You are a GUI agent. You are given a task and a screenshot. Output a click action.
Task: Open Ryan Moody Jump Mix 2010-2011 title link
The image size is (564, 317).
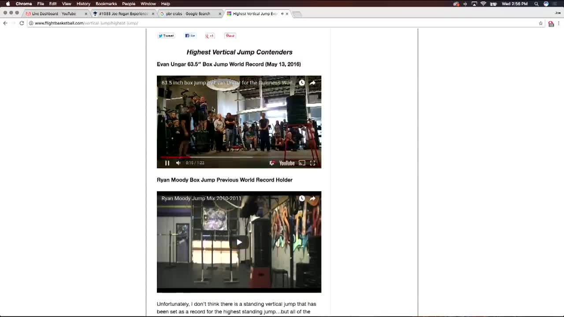(201, 199)
